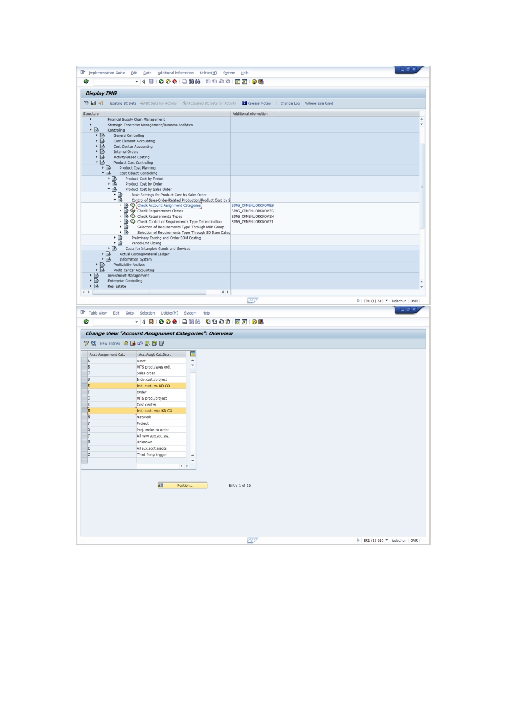Image resolution: width=508 pixels, height=719 pixels.
Task: Select row selector for Asset entry A
Action: click(84, 361)
